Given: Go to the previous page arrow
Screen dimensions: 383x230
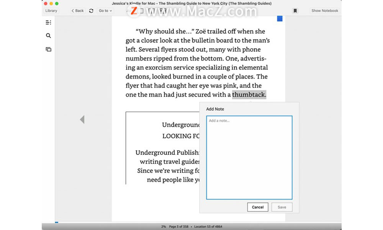Looking at the screenshot, I should point(82,120).
